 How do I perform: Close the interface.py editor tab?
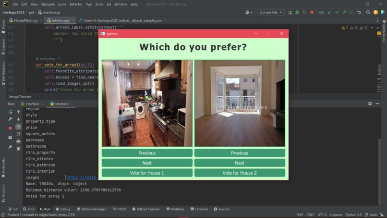[x=73, y=20]
